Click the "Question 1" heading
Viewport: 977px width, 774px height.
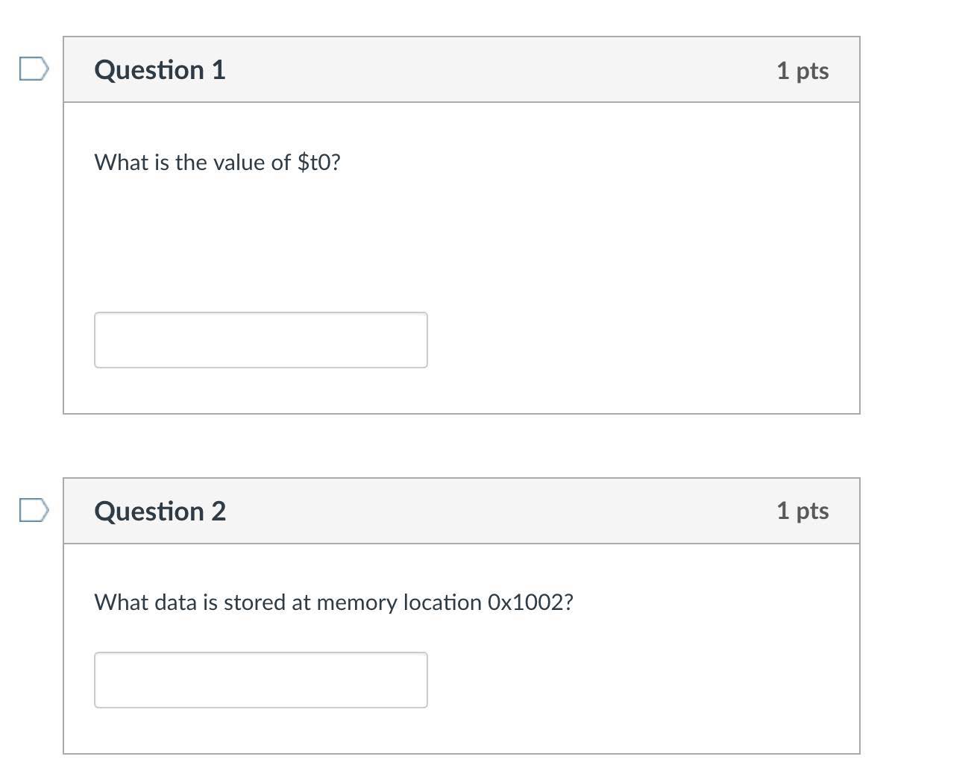[x=160, y=70]
